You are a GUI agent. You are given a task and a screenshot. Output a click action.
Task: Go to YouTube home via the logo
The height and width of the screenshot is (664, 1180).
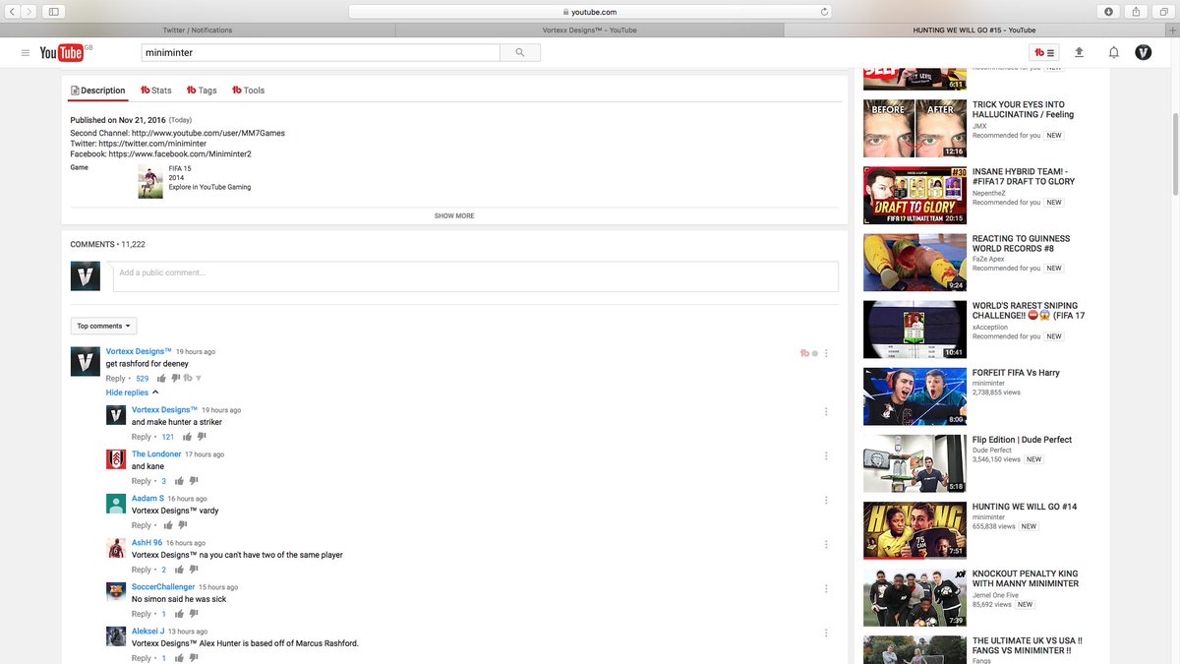(x=62, y=53)
